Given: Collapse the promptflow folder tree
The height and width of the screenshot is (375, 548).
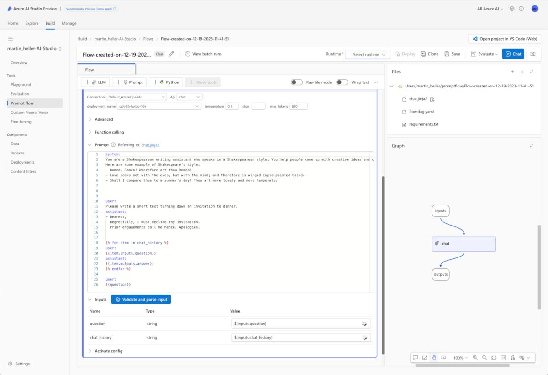Looking at the screenshot, I should coord(393,86).
